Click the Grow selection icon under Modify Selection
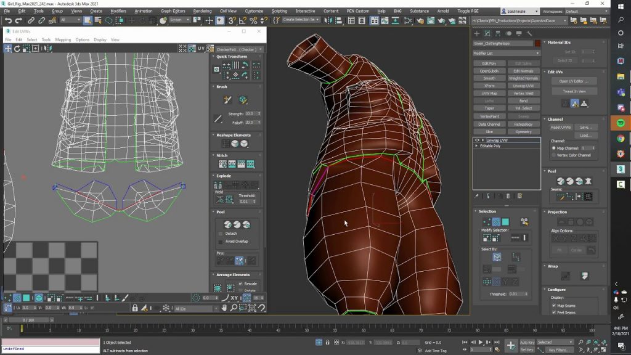This screenshot has height=355, width=631. tap(486, 237)
